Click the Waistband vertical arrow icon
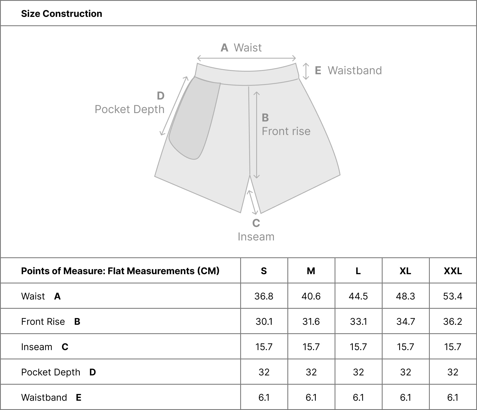 coord(306,71)
